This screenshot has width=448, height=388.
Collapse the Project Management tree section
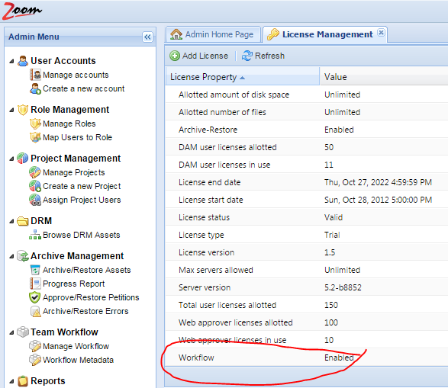click(11, 159)
